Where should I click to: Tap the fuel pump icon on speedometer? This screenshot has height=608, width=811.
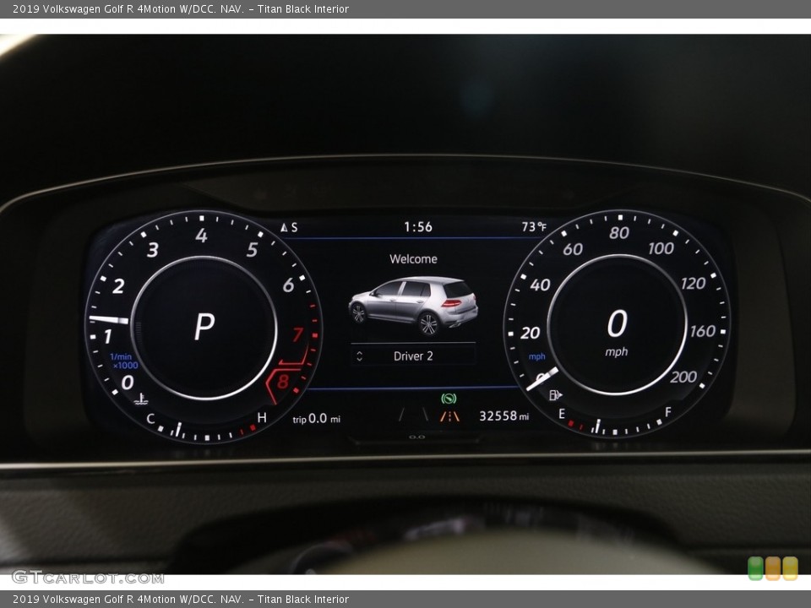pos(555,395)
